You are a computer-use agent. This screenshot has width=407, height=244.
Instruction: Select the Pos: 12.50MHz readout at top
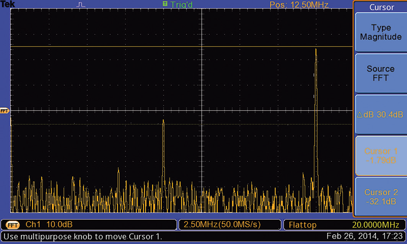(x=300, y=5)
